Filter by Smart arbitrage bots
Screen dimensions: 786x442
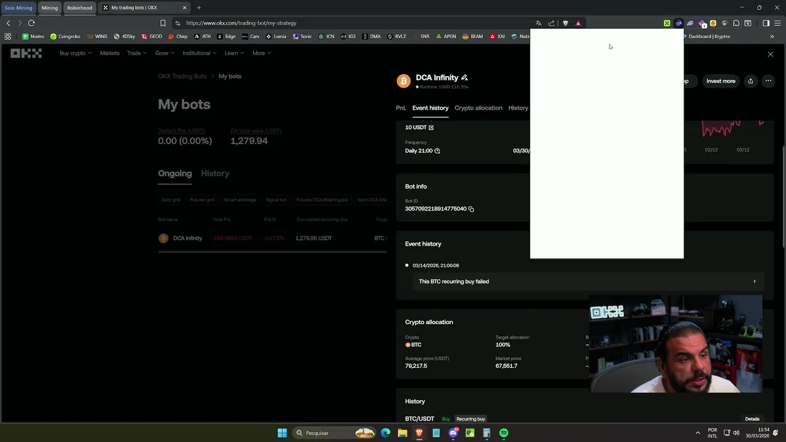click(x=240, y=200)
